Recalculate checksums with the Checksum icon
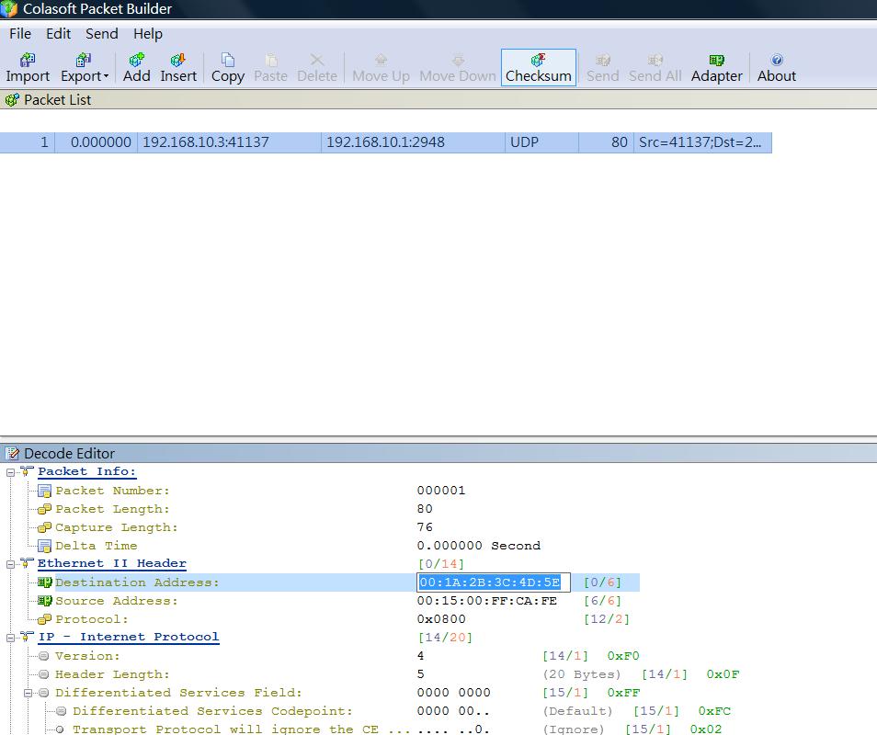 tap(538, 60)
